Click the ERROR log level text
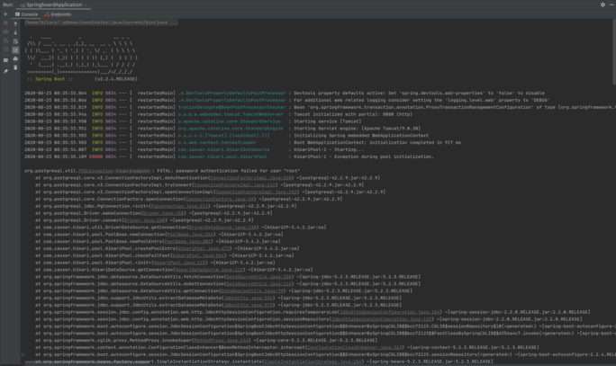Screen dimensions: 616x366 tap(95, 156)
